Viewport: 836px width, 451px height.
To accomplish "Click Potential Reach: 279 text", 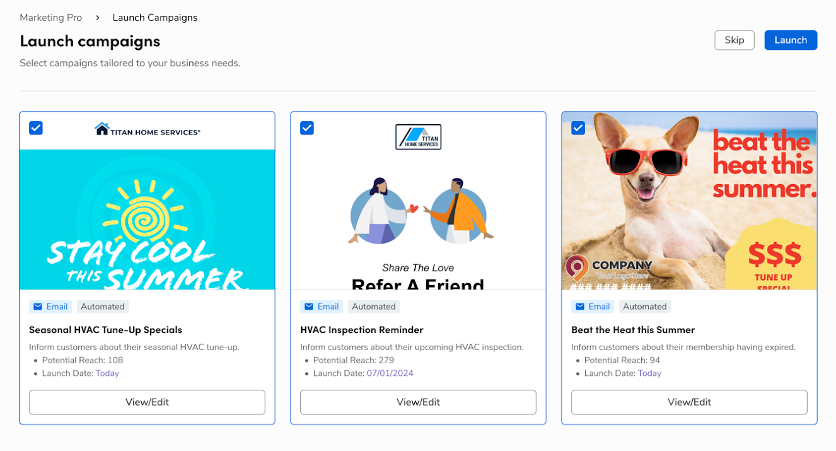I will point(354,360).
